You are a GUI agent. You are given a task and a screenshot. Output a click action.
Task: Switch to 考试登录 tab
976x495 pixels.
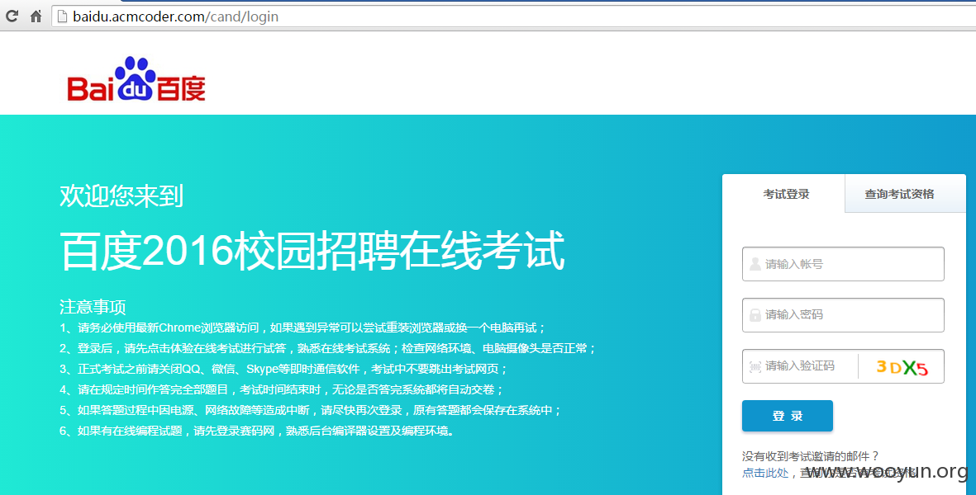(786, 194)
